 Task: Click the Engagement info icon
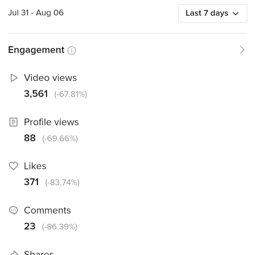pyautogui.click(x=72, y=50)
